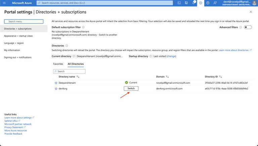
Task: Click the change startup directory link
Action: click(171, 56)
